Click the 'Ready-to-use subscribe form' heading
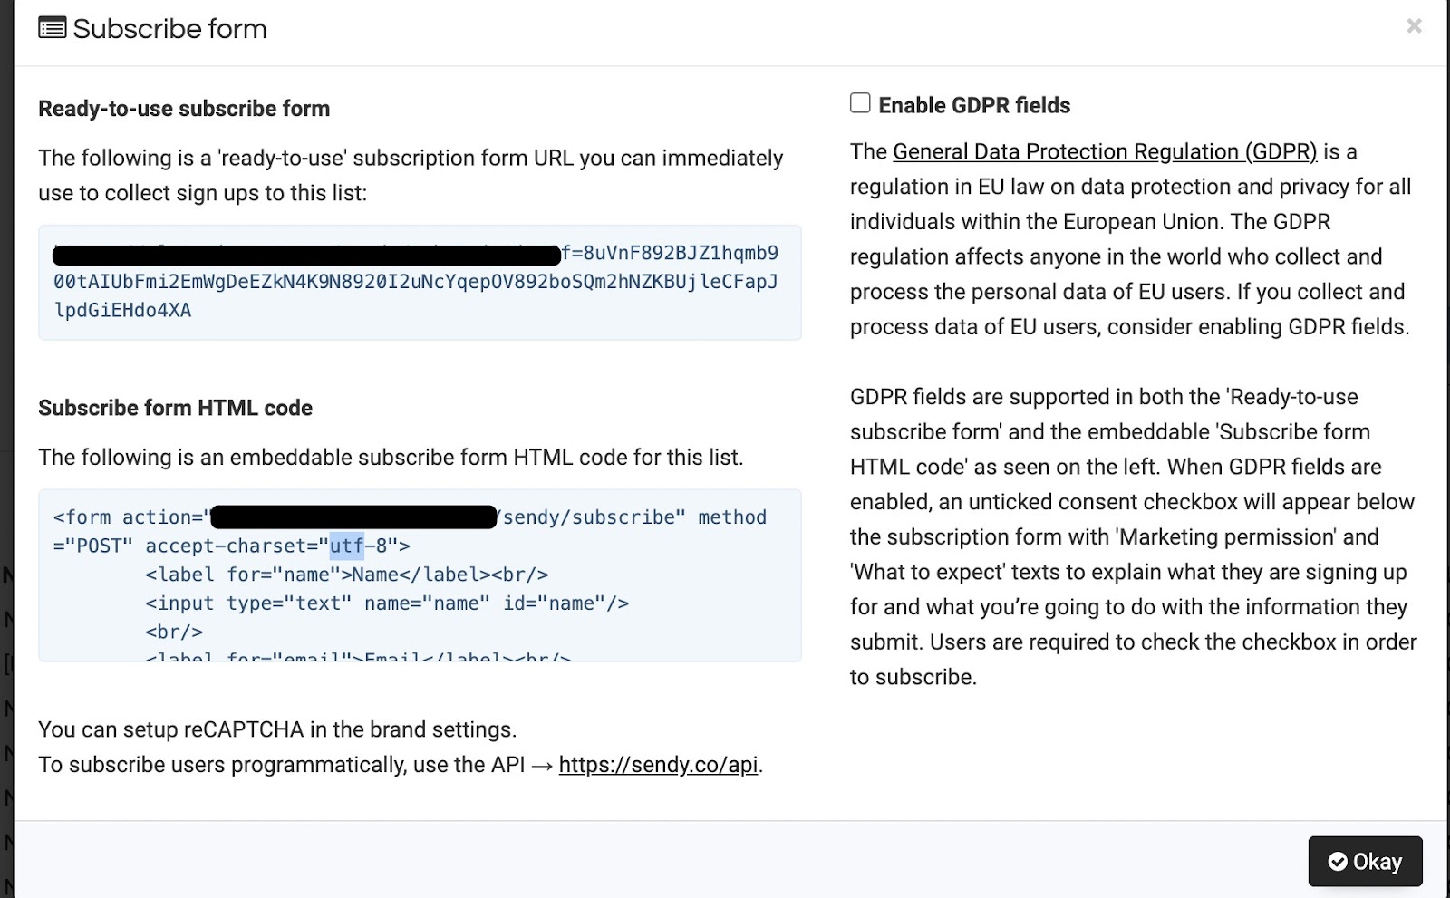The image size is (1450, 898). point(184,109)
